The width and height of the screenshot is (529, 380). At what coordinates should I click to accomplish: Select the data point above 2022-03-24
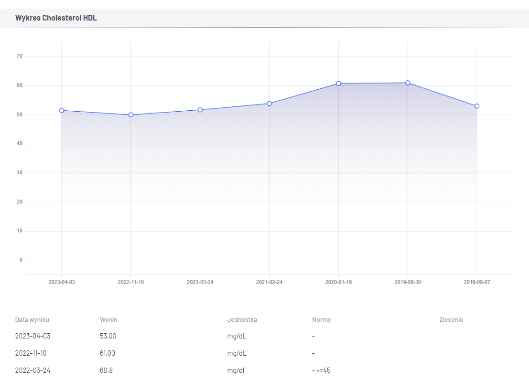[x=200, y=110]
